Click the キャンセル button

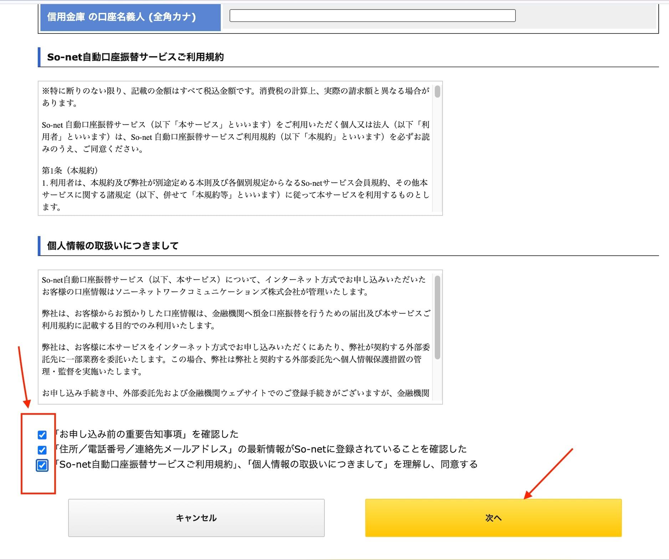click(x=196, y=518)
